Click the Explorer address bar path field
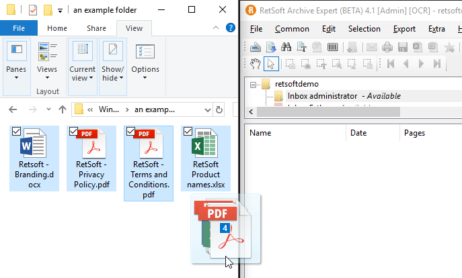The image size is (462, 278). pyautogui.click(x=141, y=109)
